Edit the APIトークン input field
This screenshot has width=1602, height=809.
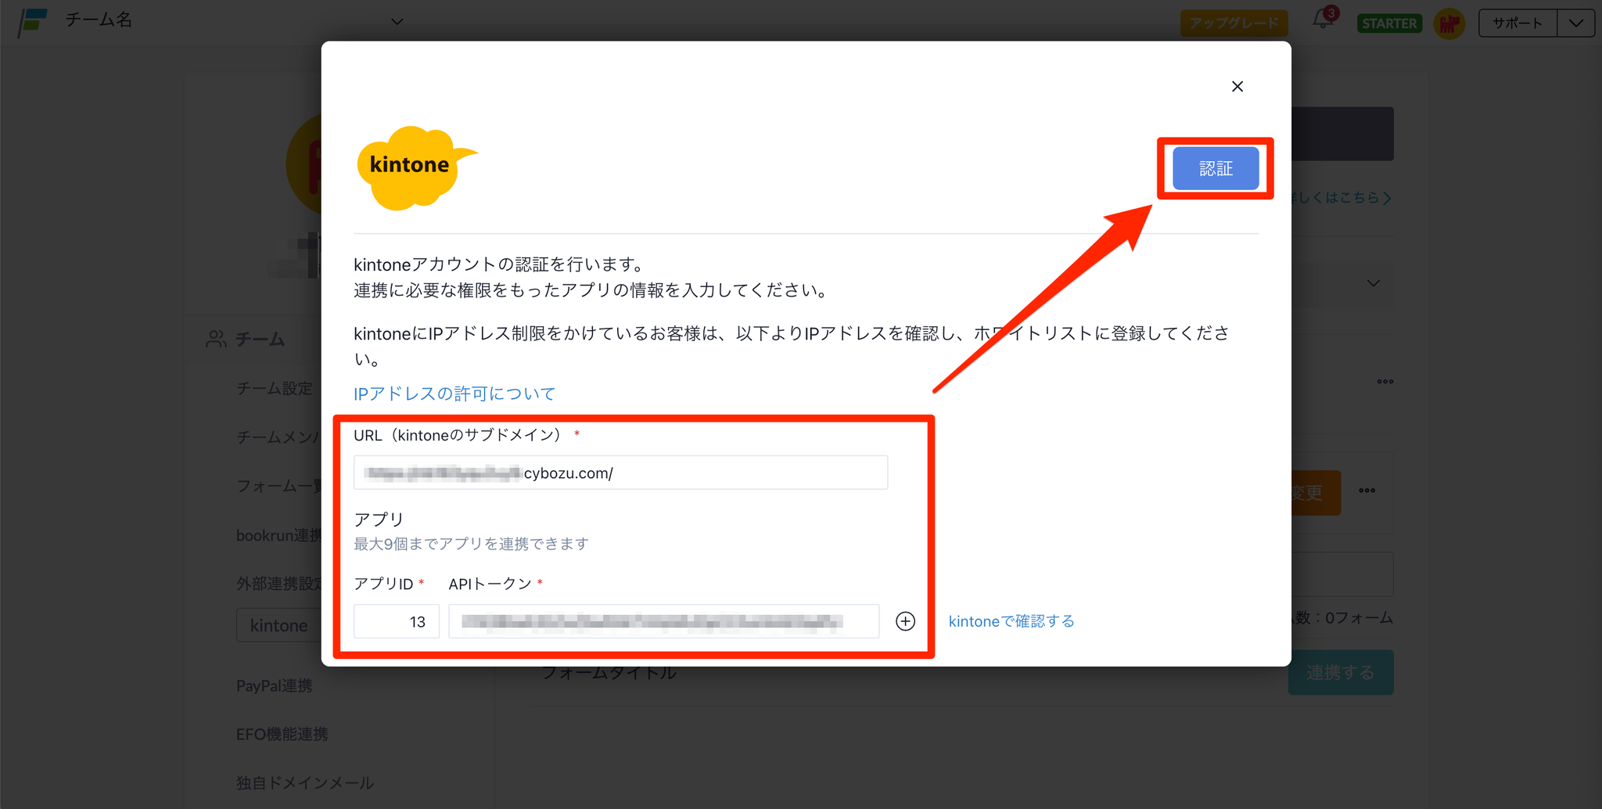(663, 621)
